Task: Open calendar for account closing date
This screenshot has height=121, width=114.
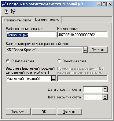Action: click(105, 97)
